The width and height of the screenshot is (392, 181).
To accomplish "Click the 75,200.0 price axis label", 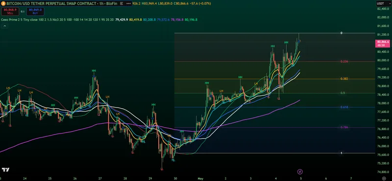I will (384, 163).
